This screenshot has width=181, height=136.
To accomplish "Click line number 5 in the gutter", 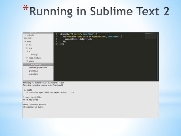I will tap(56, 44).
